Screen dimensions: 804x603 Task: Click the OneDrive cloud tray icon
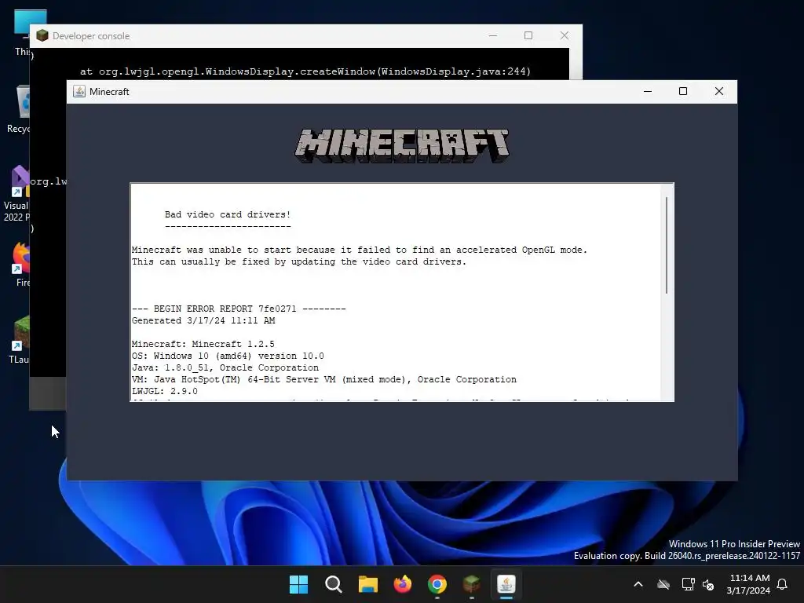[x=663, y=584]
